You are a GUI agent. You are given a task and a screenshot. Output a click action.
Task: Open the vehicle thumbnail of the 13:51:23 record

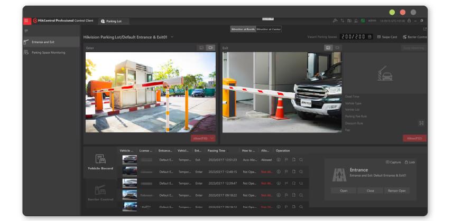click(x=130, y=159)
